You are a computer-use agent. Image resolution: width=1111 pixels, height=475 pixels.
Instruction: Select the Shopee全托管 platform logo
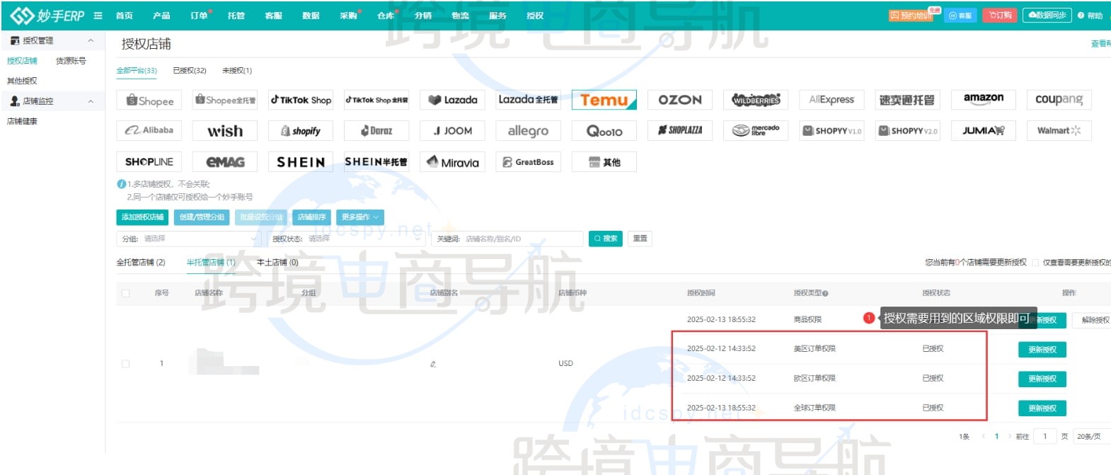pyautogui.click(x=225, y=100)
